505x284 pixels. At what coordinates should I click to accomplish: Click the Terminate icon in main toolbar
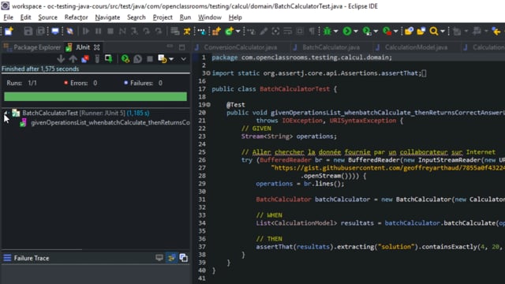pos(110,32)
